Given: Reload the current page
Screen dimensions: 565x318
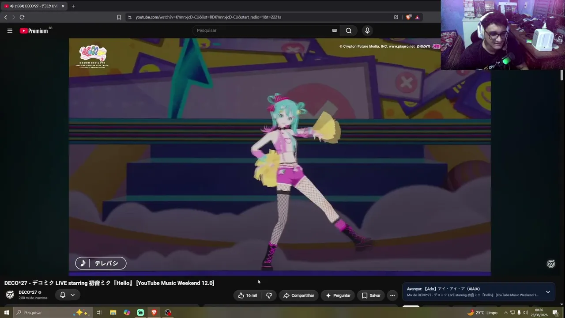Looking at the screenshot, I should click(22, 17).
